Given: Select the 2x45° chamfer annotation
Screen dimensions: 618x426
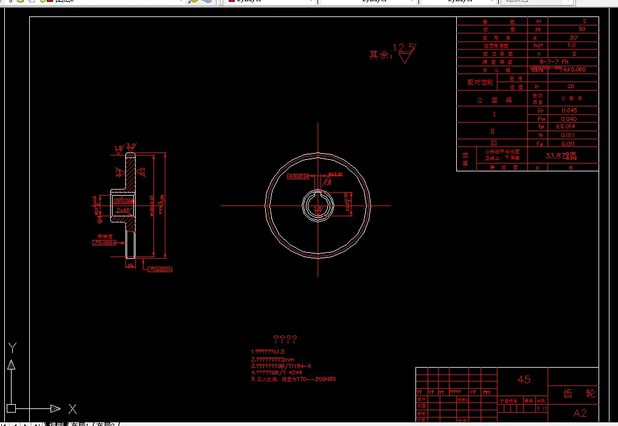Looking at the screenshot, I should pyautogui.click(x=123, y=210).
